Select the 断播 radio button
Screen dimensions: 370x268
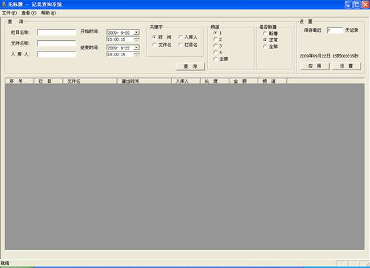tap(265, 33)
